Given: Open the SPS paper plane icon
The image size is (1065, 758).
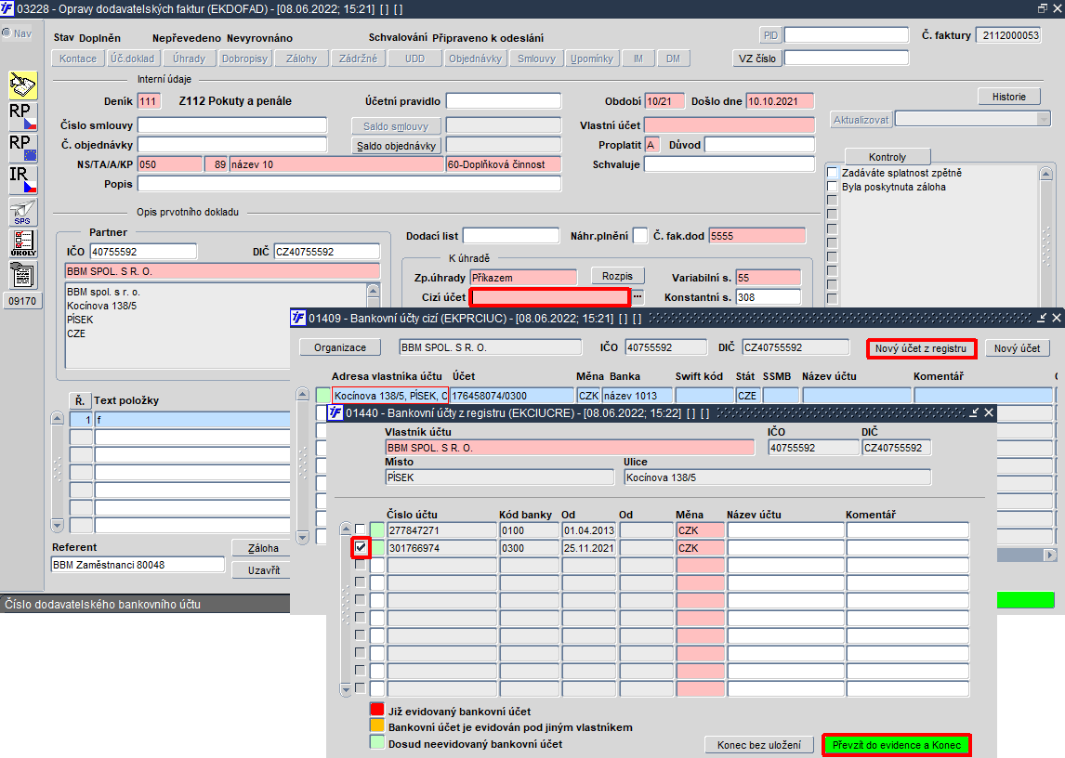Looking at the screenshot, I should click(x=22, y=211).
